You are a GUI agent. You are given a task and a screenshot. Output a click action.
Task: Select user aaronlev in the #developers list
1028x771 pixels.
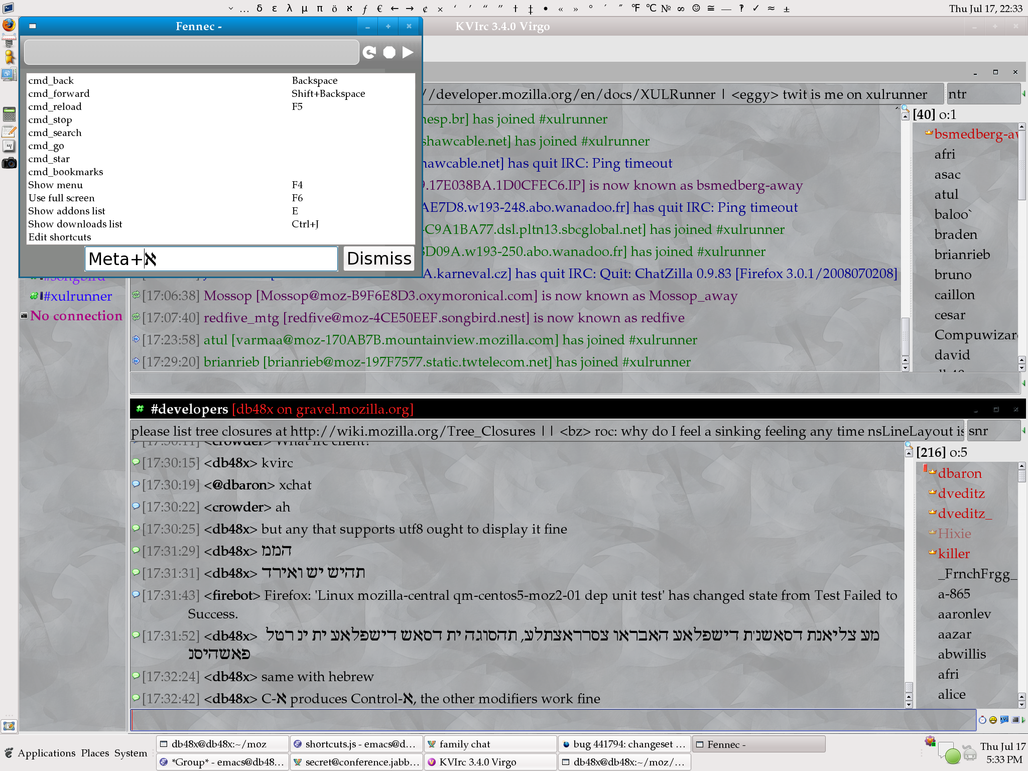[x=964, y=614]
